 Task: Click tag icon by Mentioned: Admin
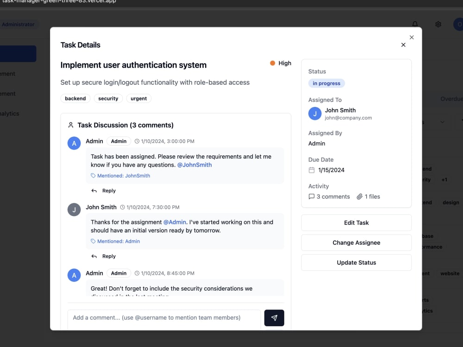[93, 241]
